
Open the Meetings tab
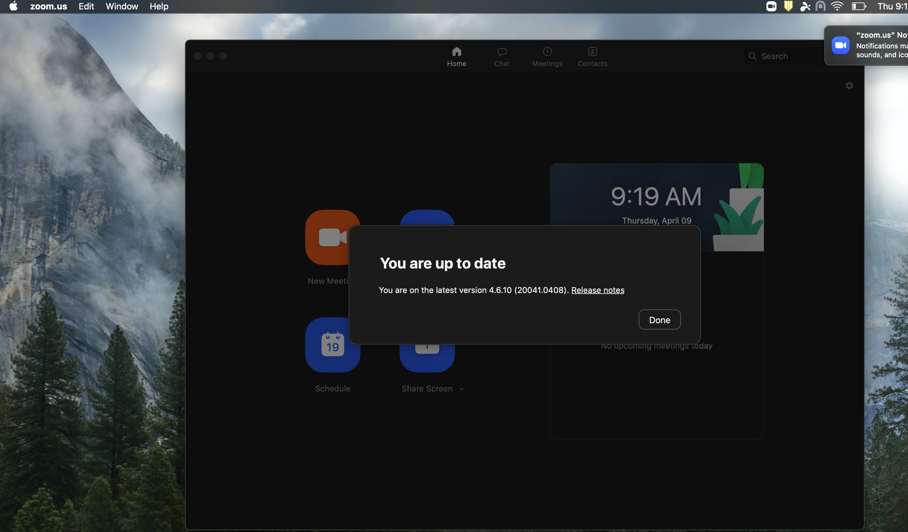[547, 57]
